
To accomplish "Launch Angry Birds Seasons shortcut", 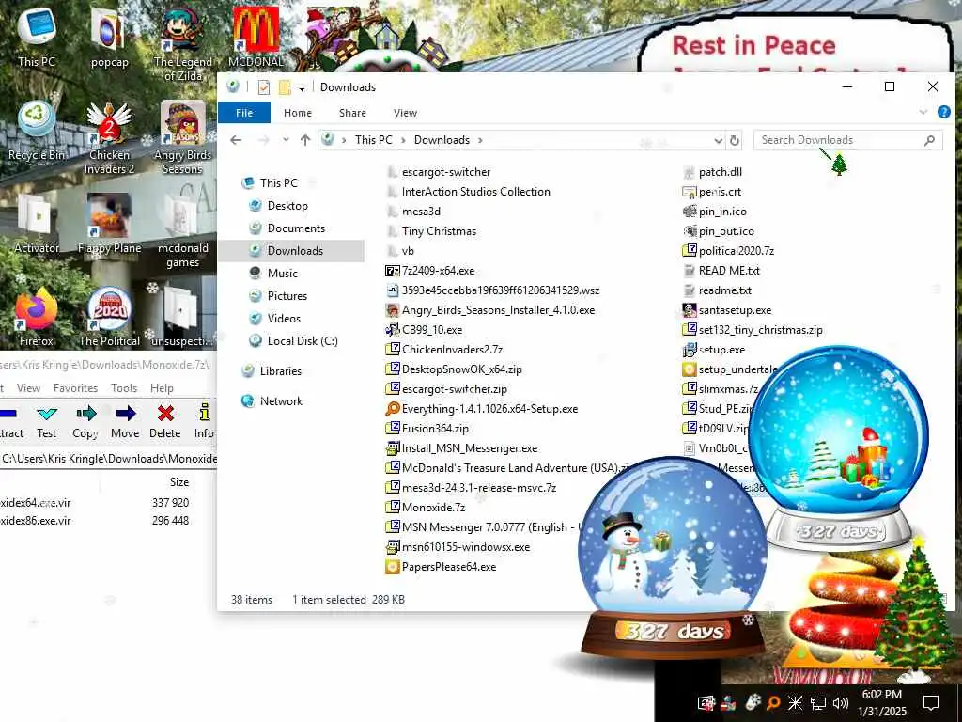I will [183, 137].
